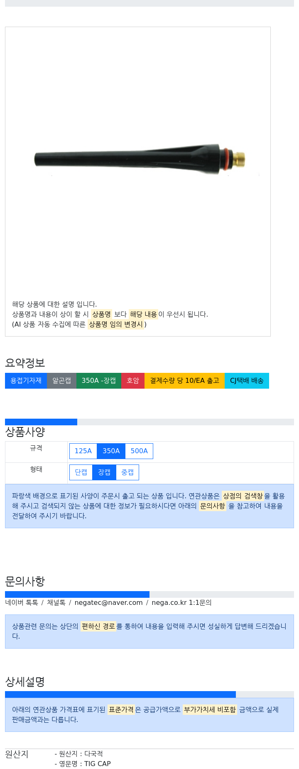The height and width of the screenshot is (769, 299).
Task: Choose the 단캡 form option
Action: (x=81, y=472)
